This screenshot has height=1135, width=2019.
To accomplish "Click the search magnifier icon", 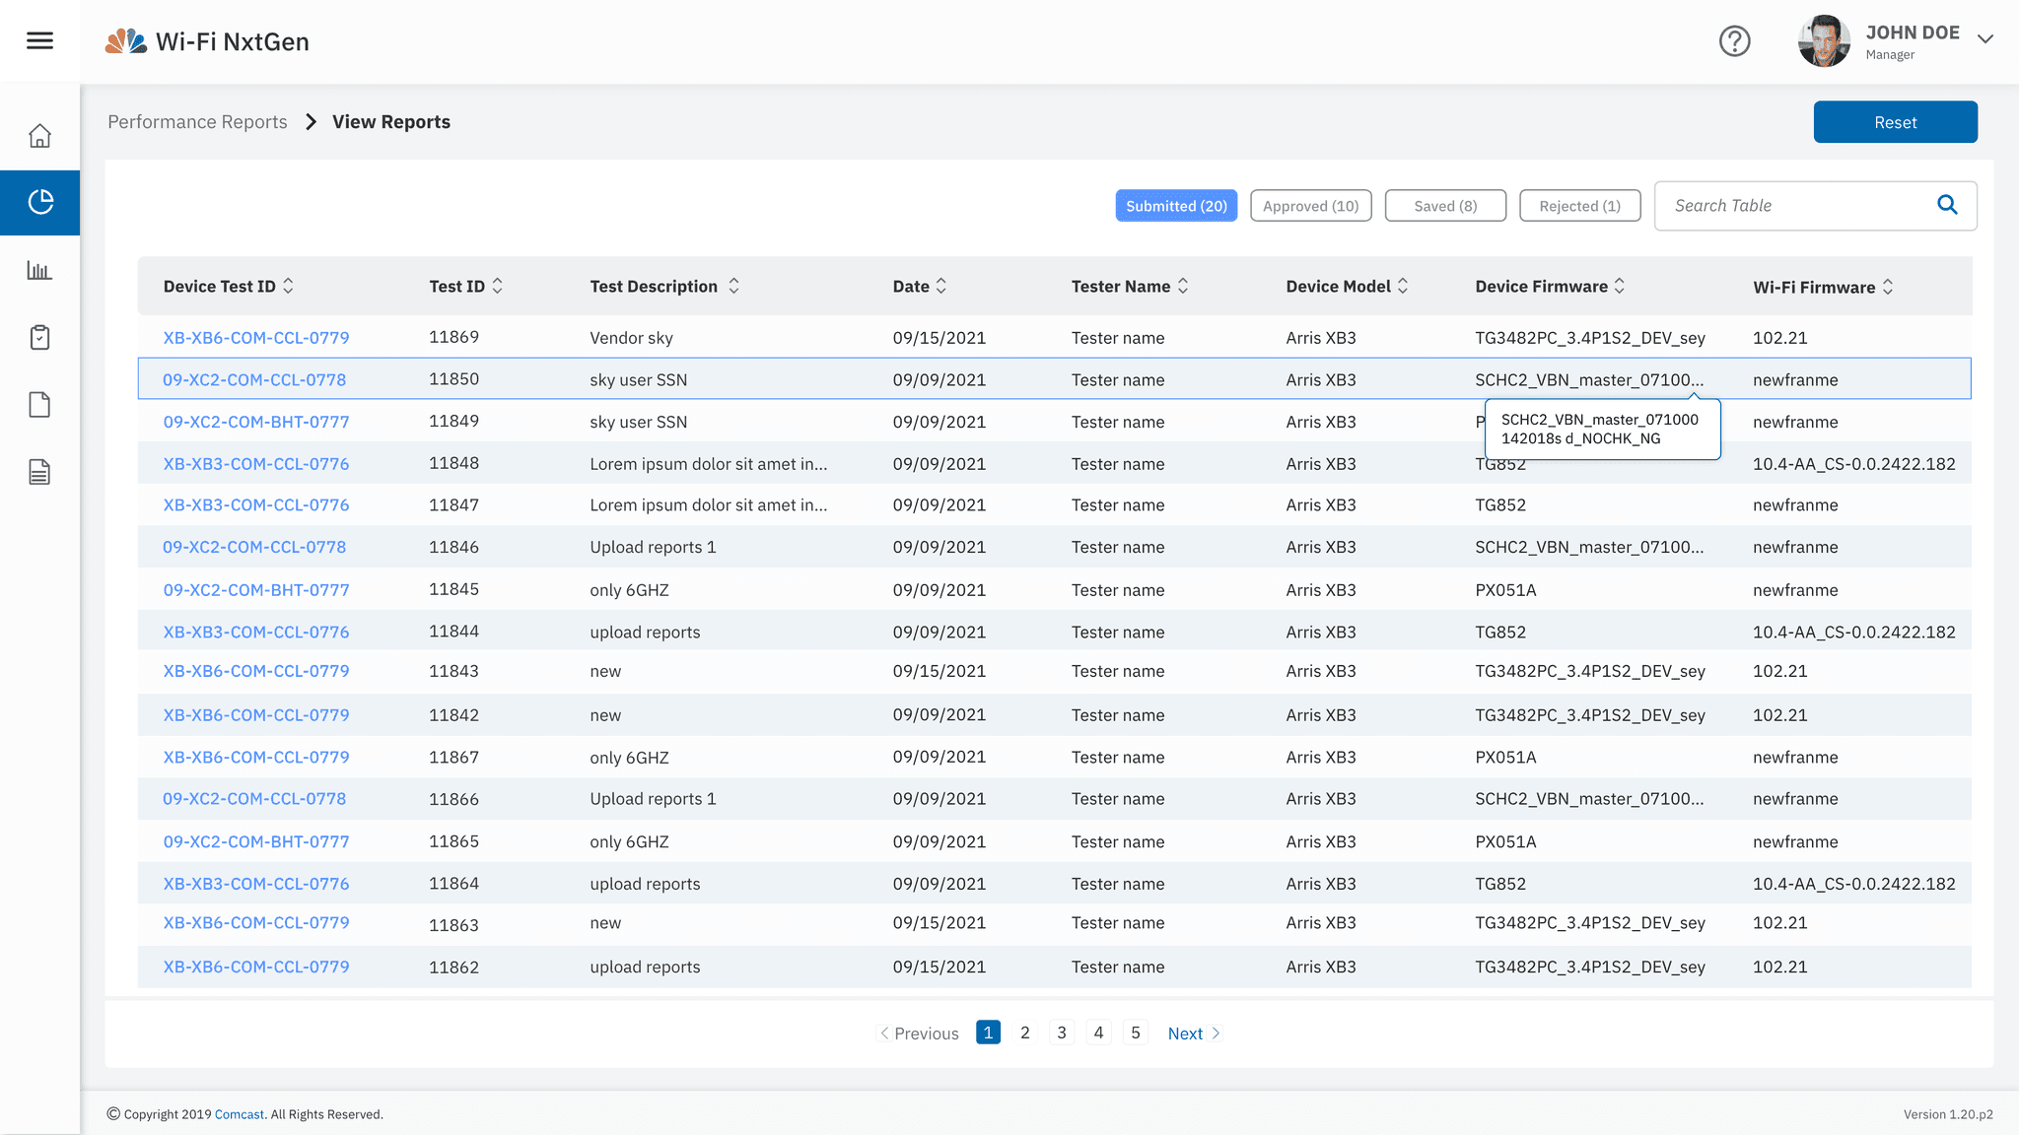I will click(x=1947, y=205).
